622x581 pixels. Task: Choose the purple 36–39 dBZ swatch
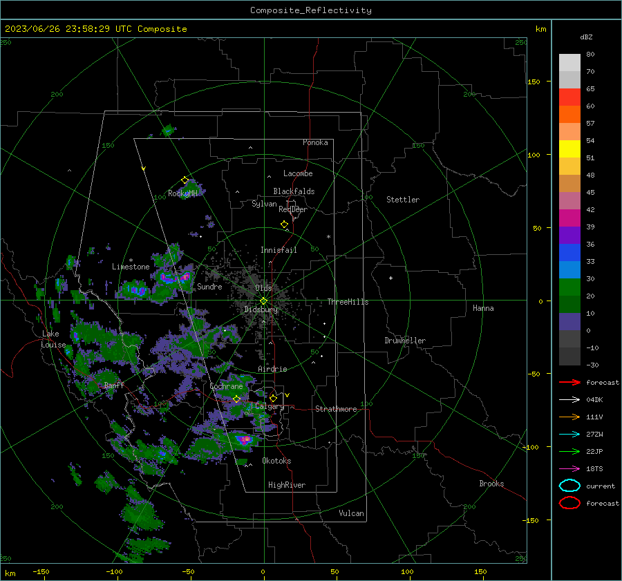point(569,235)
